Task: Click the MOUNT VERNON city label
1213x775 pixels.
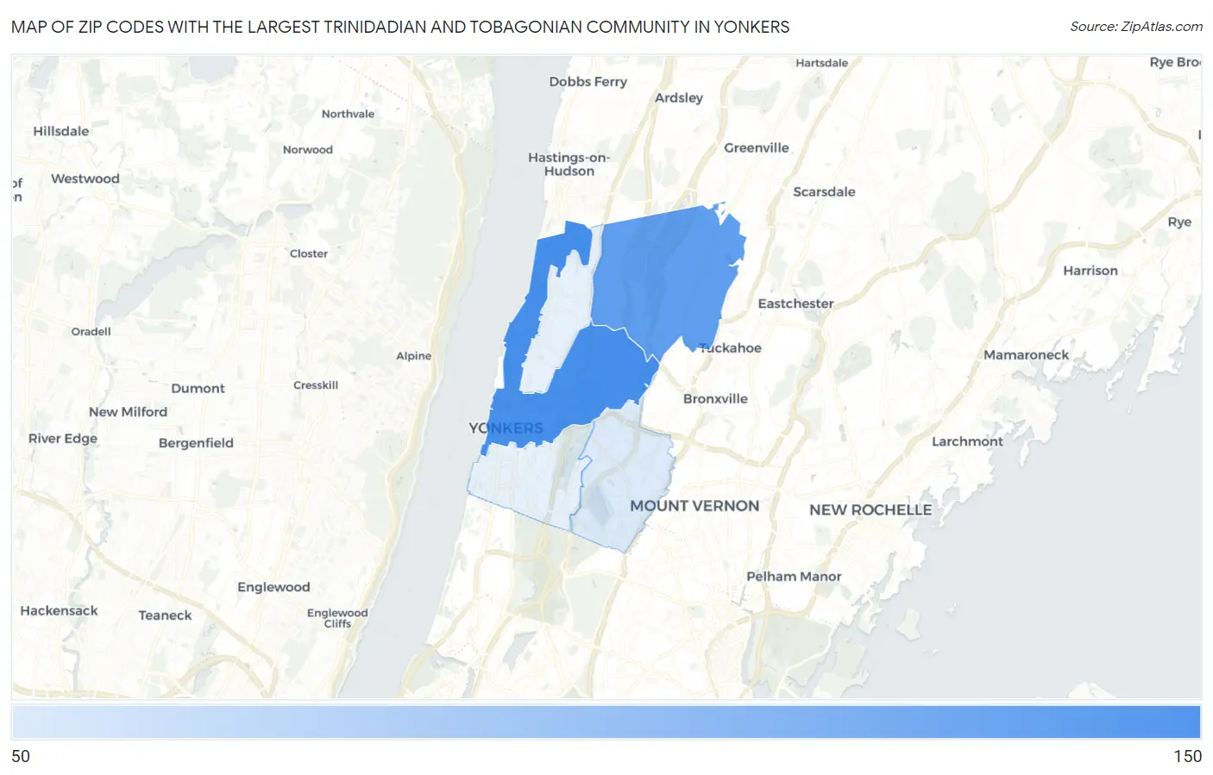Action: click(694, 506)
